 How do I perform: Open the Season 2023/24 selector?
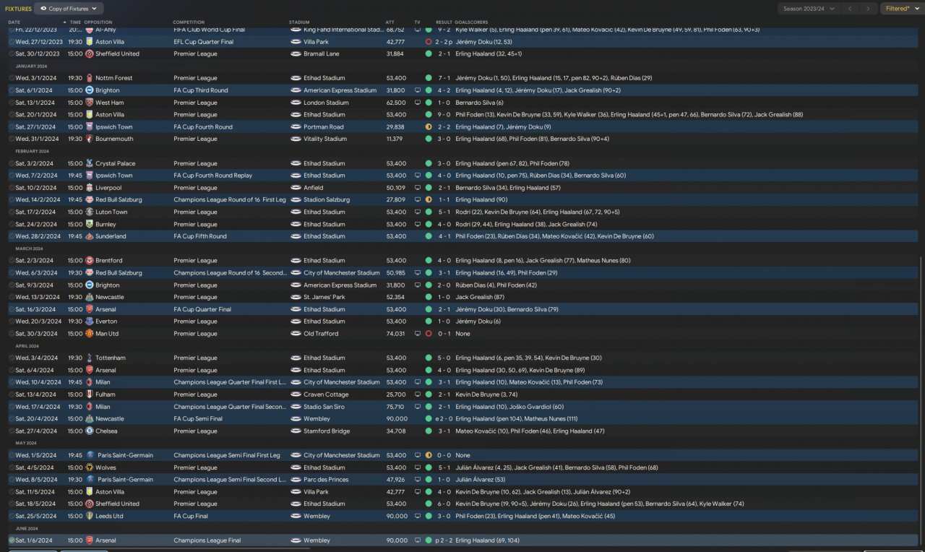click(809, 9)
